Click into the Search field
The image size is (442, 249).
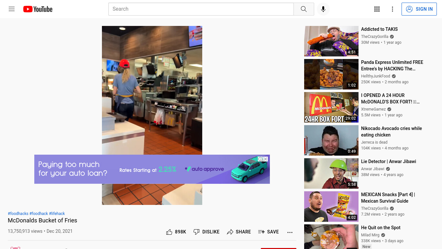[x=201, y=9]
